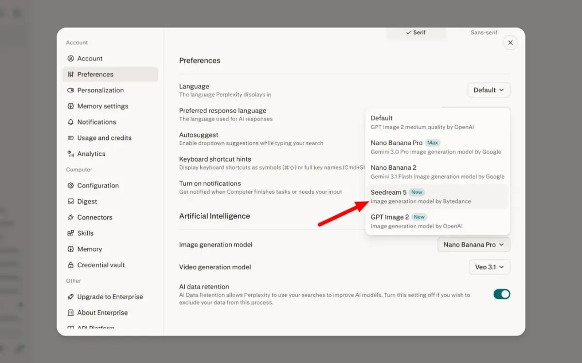Choose Seedream 5 image model
This screenshot has width=582, height=363.
tap(437, 197)
